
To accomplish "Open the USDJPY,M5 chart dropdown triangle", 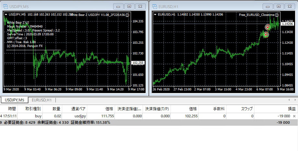I will coord(6,14).
